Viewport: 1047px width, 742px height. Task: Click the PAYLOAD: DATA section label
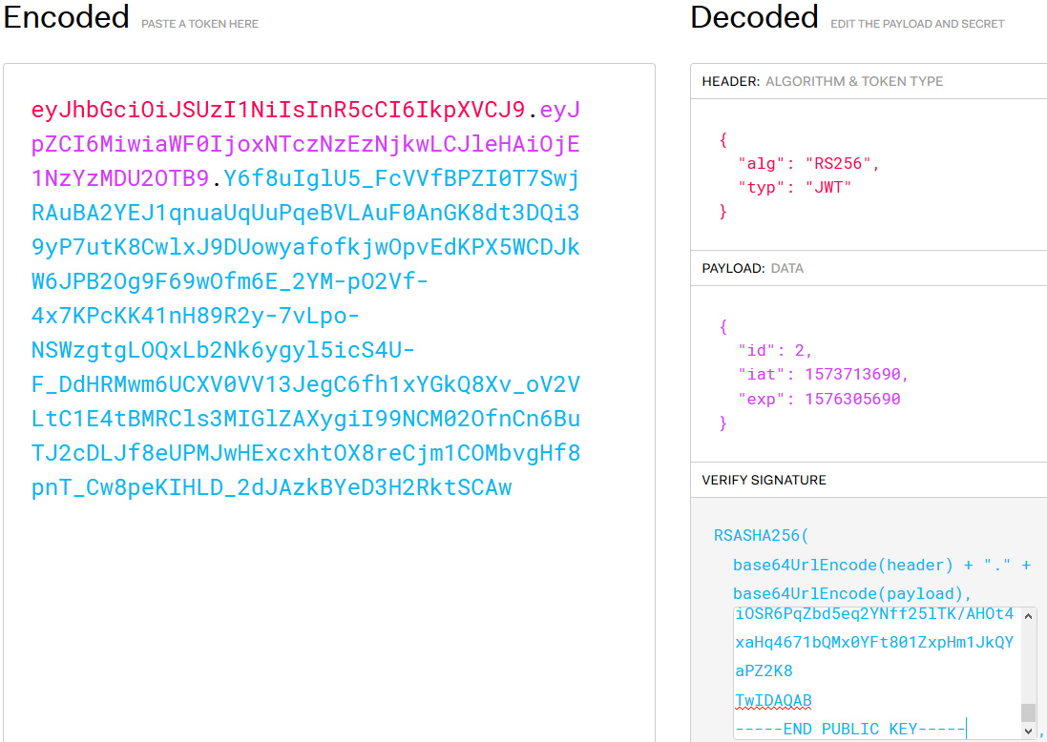click(x=752, y=268)
